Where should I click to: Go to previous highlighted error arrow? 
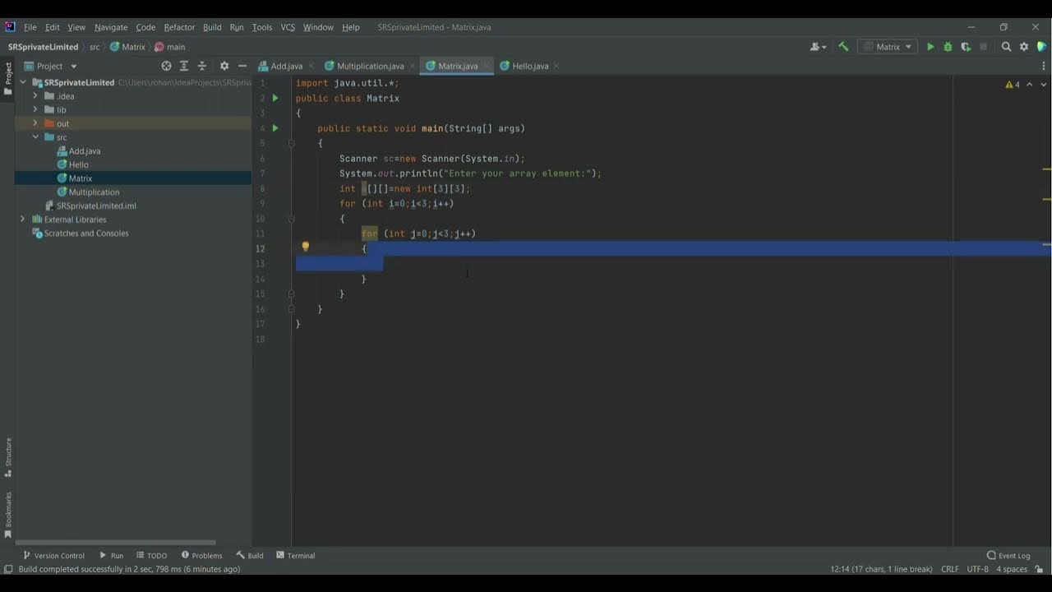click(1031, 85)
